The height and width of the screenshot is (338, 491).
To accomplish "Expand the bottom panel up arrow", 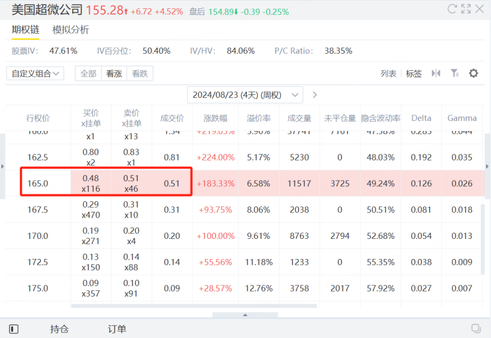I will 245,315.
